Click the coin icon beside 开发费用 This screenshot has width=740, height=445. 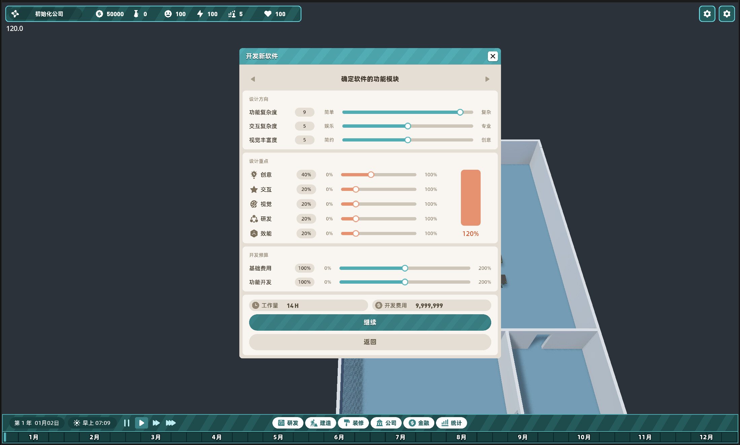379,305
